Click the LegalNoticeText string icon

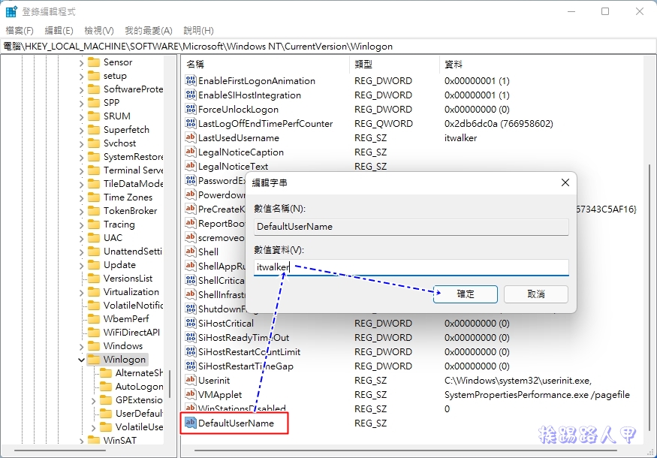pos(190,166)
